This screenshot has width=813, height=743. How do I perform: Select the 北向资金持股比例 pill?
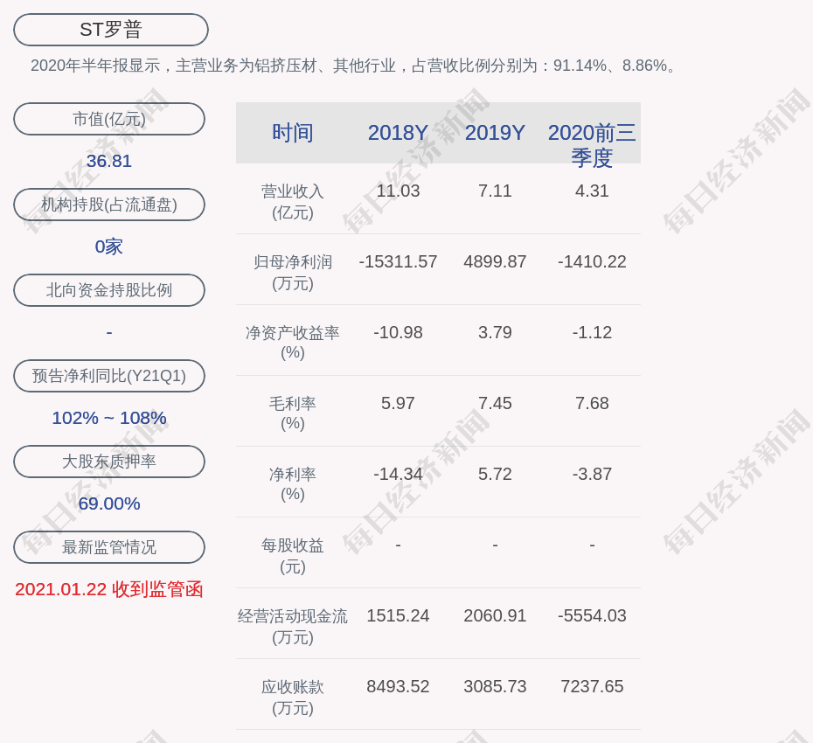click(x=109, y=290)
